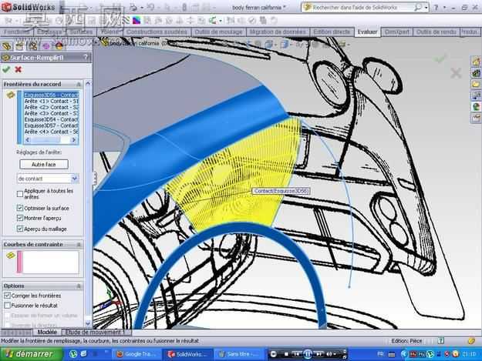Open the search box dropdown arrow
This screenshot has width=482, height=361.
426,8
